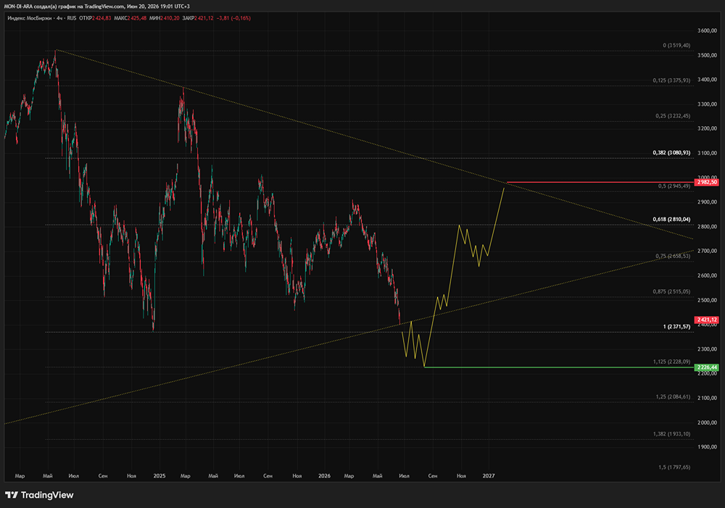Click the 2025 year marker on time axis
The width and height of the screenshot is (725, 508).
[x=159, y=475]
